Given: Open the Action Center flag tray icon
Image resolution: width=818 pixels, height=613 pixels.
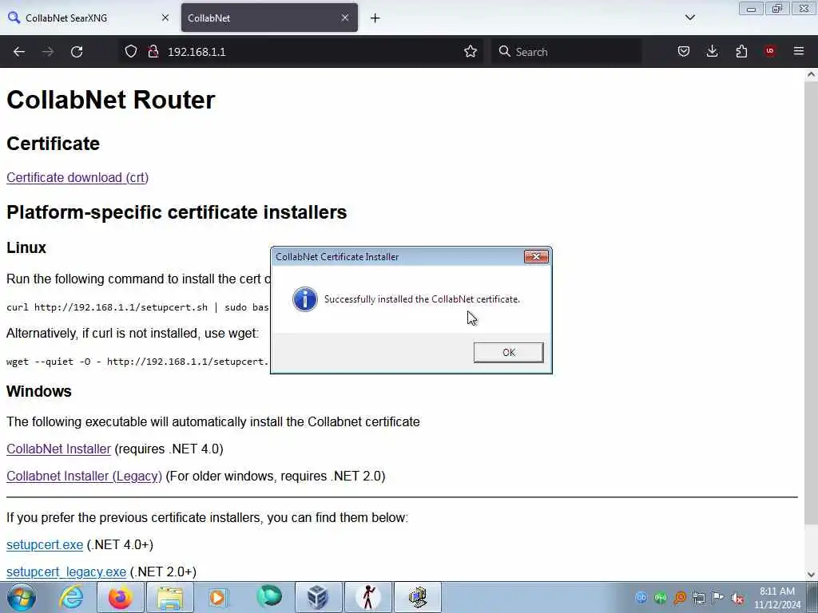Looking at the screenshot, I should (718, 598).
